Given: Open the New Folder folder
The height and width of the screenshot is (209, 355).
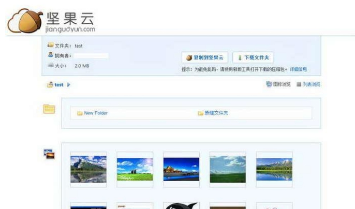Looking at the screenshot, I should pyautogui.click(x=96, y=113).
